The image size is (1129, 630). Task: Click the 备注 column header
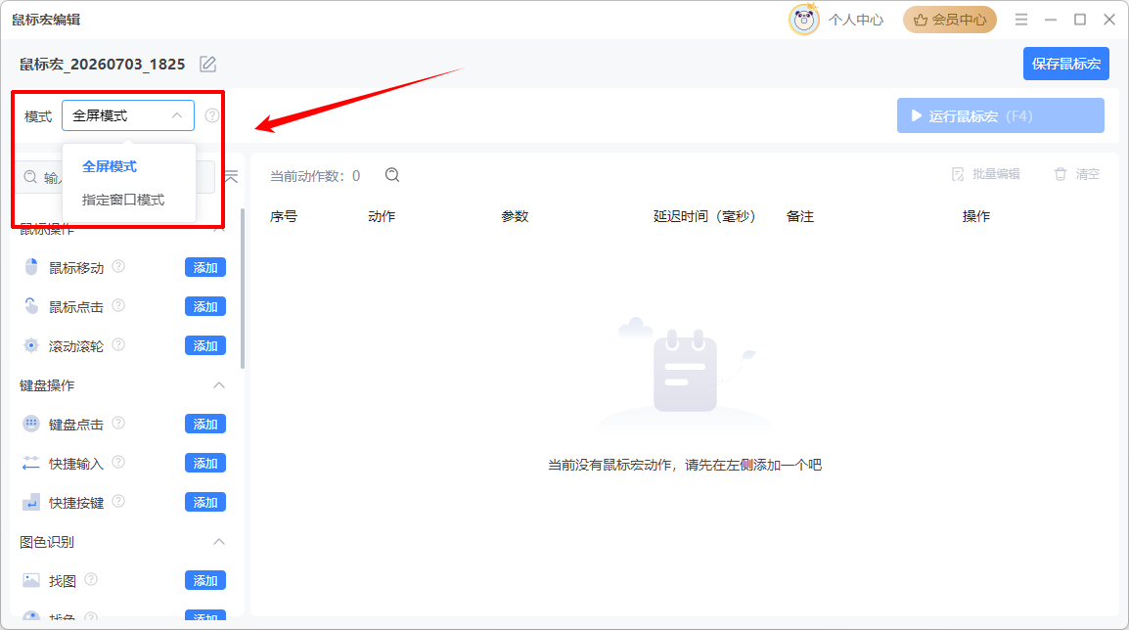point(800,216)
